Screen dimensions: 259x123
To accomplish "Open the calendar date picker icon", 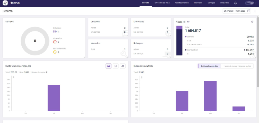I will (x=249, y=11).
